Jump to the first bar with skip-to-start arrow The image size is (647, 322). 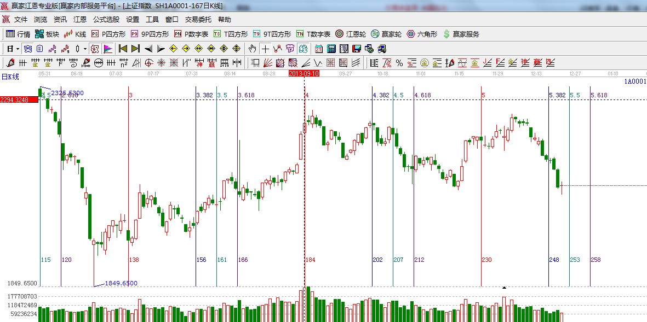point(123,49)
